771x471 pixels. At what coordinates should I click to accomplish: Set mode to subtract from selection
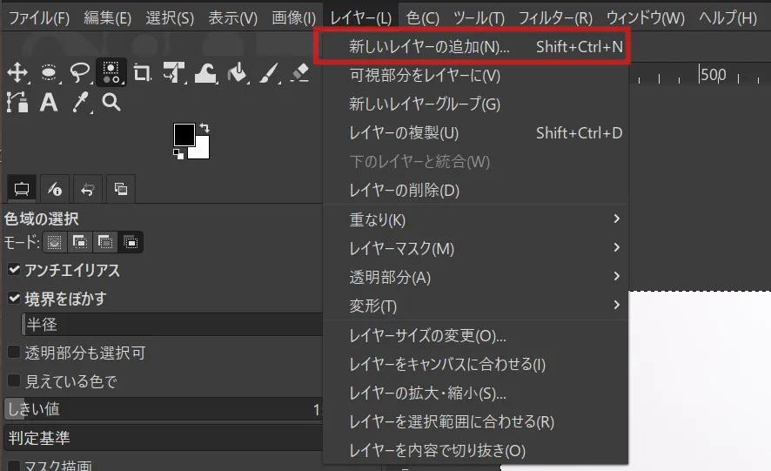tap(105, 242)
